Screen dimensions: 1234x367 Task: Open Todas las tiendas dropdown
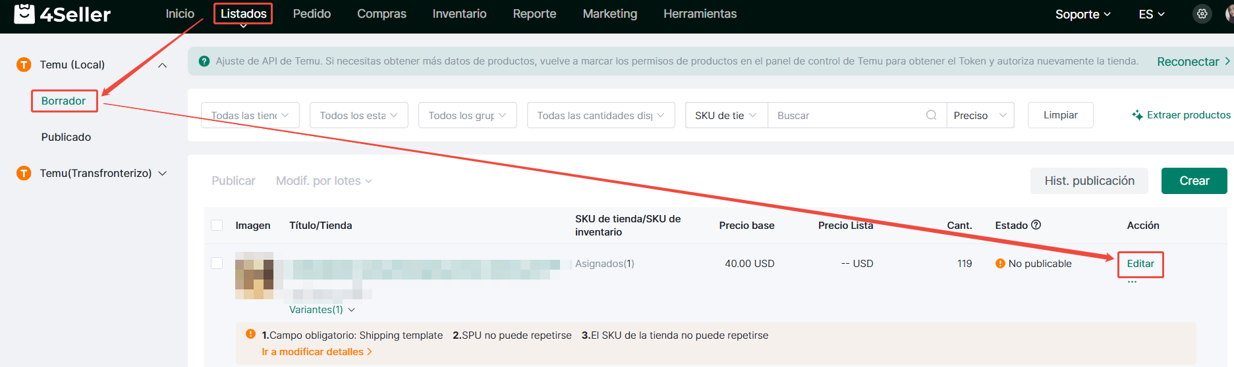pos(250,115)
